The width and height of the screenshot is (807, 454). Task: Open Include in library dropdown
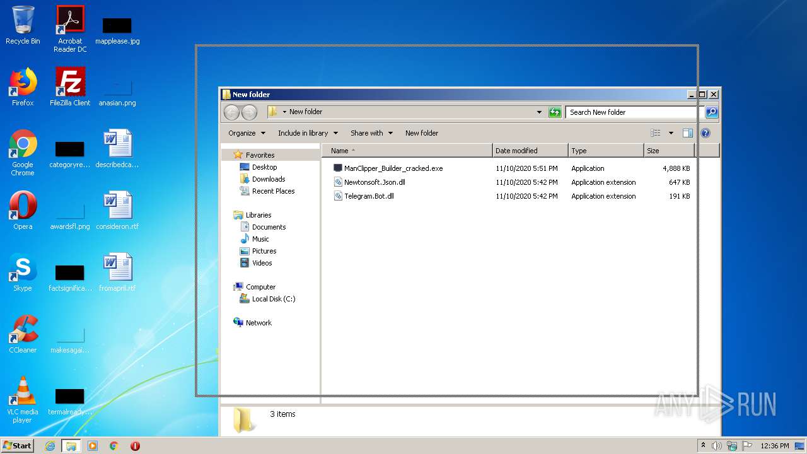pyautogui.click(x=308, y=133)
